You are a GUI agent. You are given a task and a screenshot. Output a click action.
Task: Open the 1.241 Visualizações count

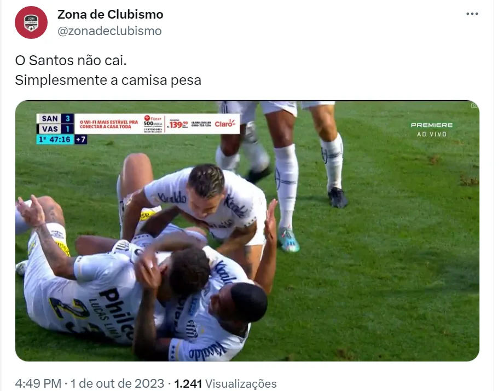(x=225, y=383)
